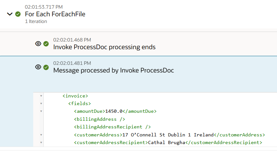Click timestamp 02:02:01.481 PM
This screenshot has height=153, width=277.
72,63
